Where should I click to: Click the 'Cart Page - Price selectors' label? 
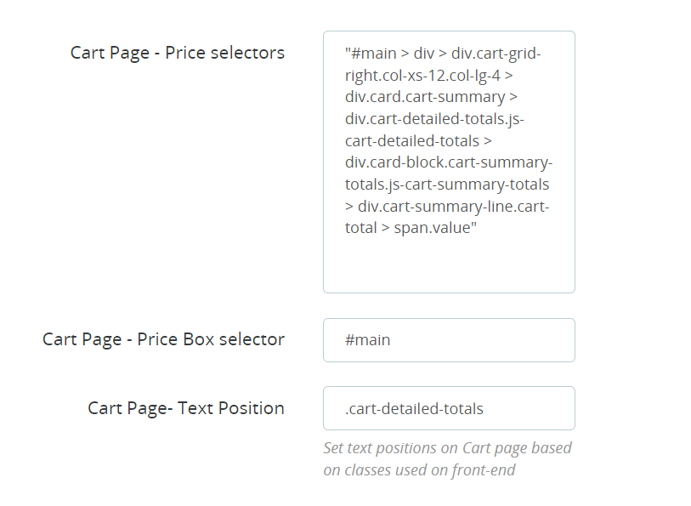178,53
